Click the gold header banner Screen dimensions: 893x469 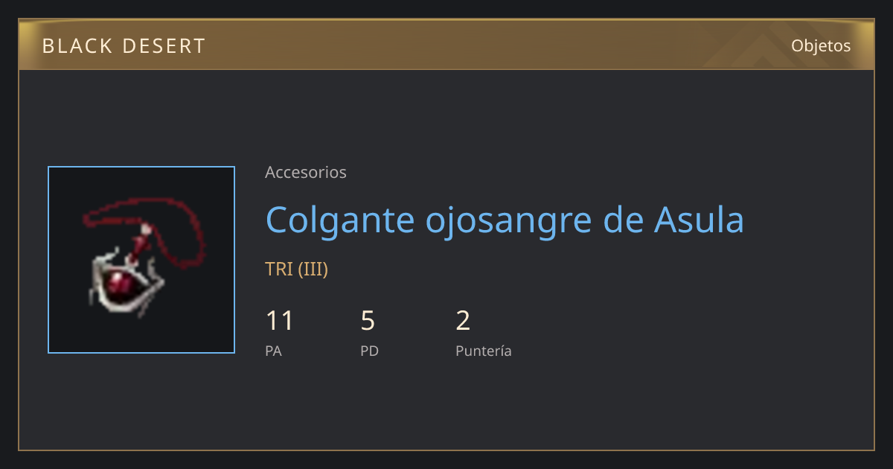(x=446, y=45)
